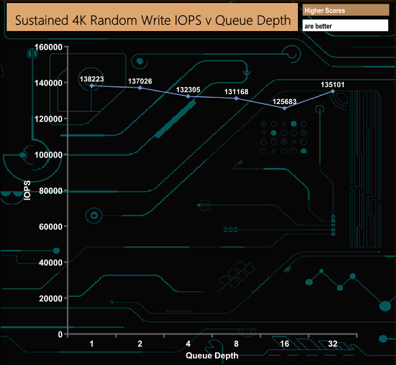This screenshot has height=365, width=396.
Task: Select data point labeled 137026
Action: pyautogui.click(x=140, y=88)
